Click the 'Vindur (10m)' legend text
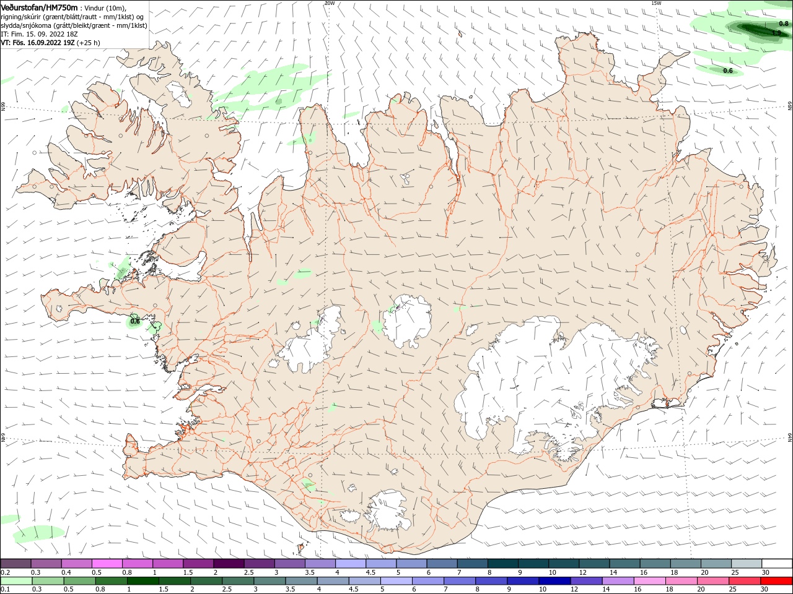Viewport: 793px width, 594px height. pos(104,8)
